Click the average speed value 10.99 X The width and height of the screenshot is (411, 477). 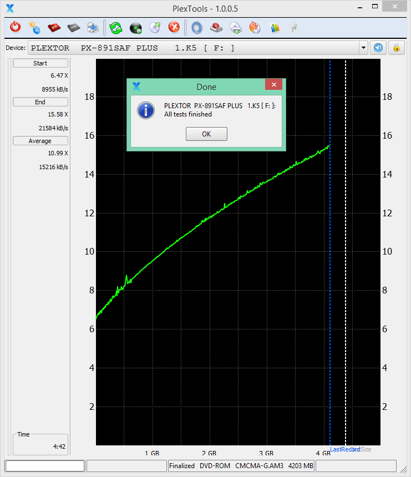(x=58, y=153)
